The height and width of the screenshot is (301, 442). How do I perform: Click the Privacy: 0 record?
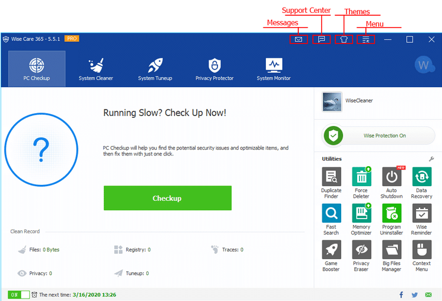[x=35, y=273]
